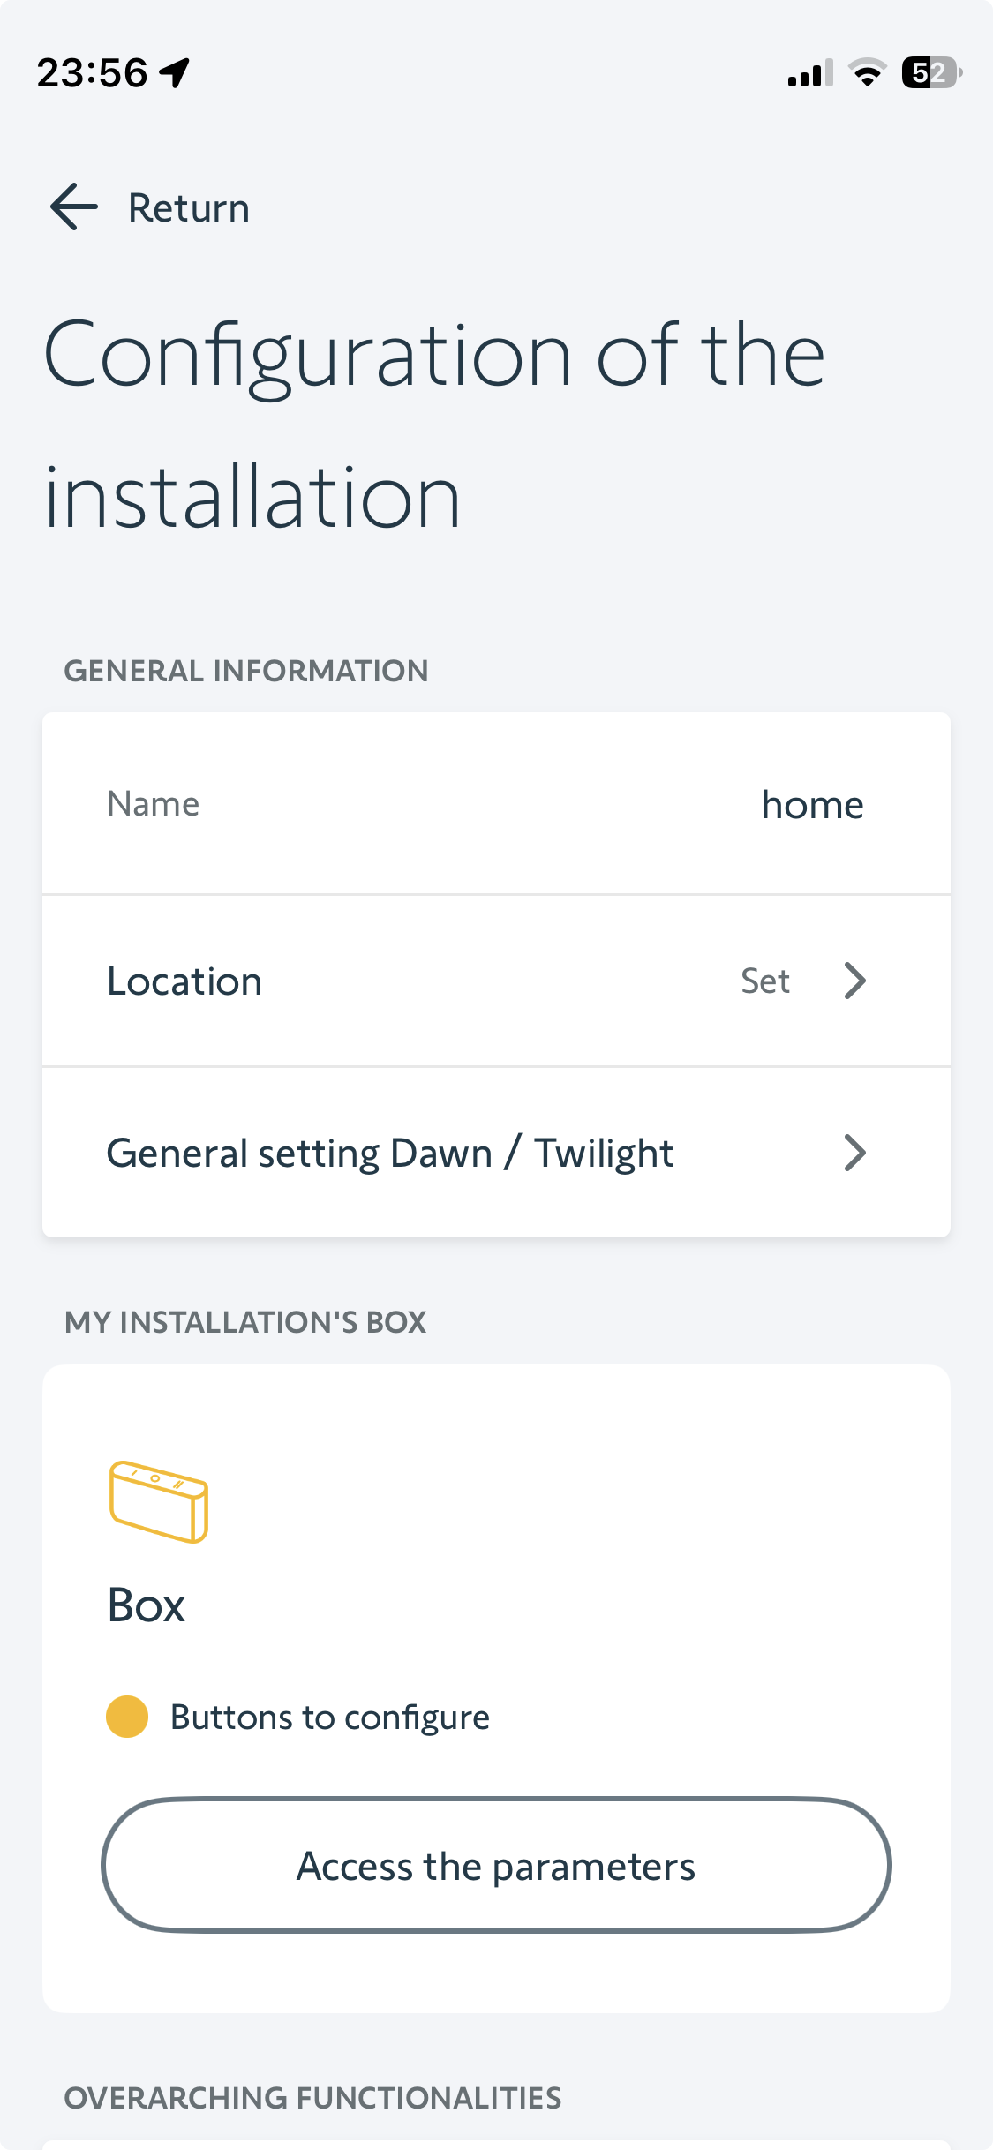Select General setting Dawn / Twilight
993x2150 pixels.
point(389,1154)
